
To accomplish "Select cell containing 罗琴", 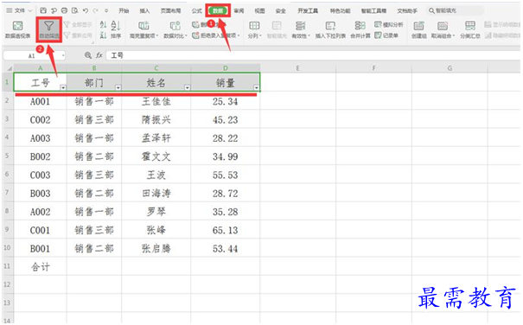I will pyautogui.click(x=156, y=211).
